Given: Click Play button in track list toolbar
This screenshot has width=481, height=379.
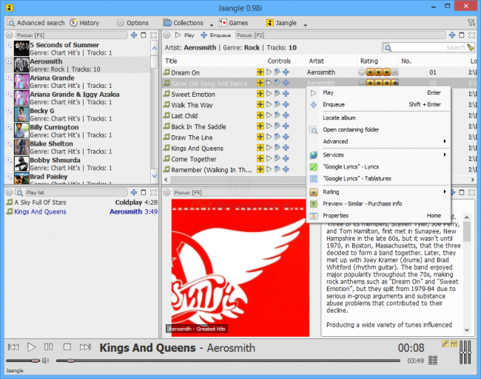Looking at the screenshot, I should click(185, 35).
